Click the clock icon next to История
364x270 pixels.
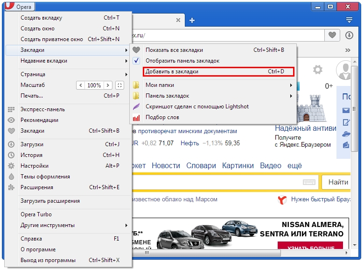pyautogui.click(x=11, y=155)
